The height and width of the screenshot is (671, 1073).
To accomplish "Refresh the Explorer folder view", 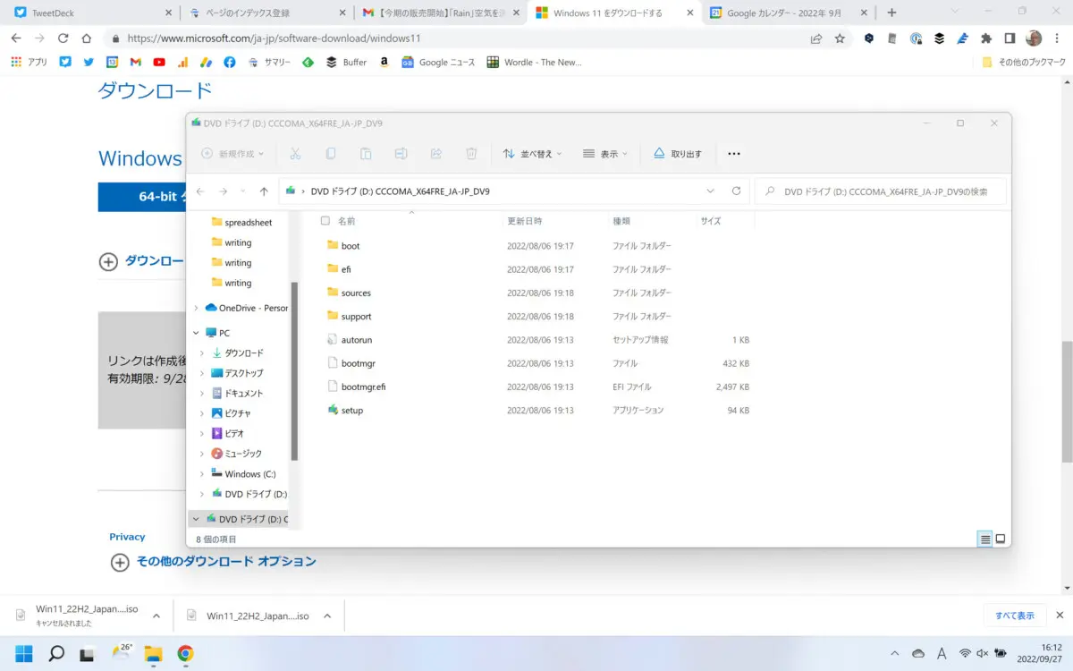I will (x=736, y=191).
